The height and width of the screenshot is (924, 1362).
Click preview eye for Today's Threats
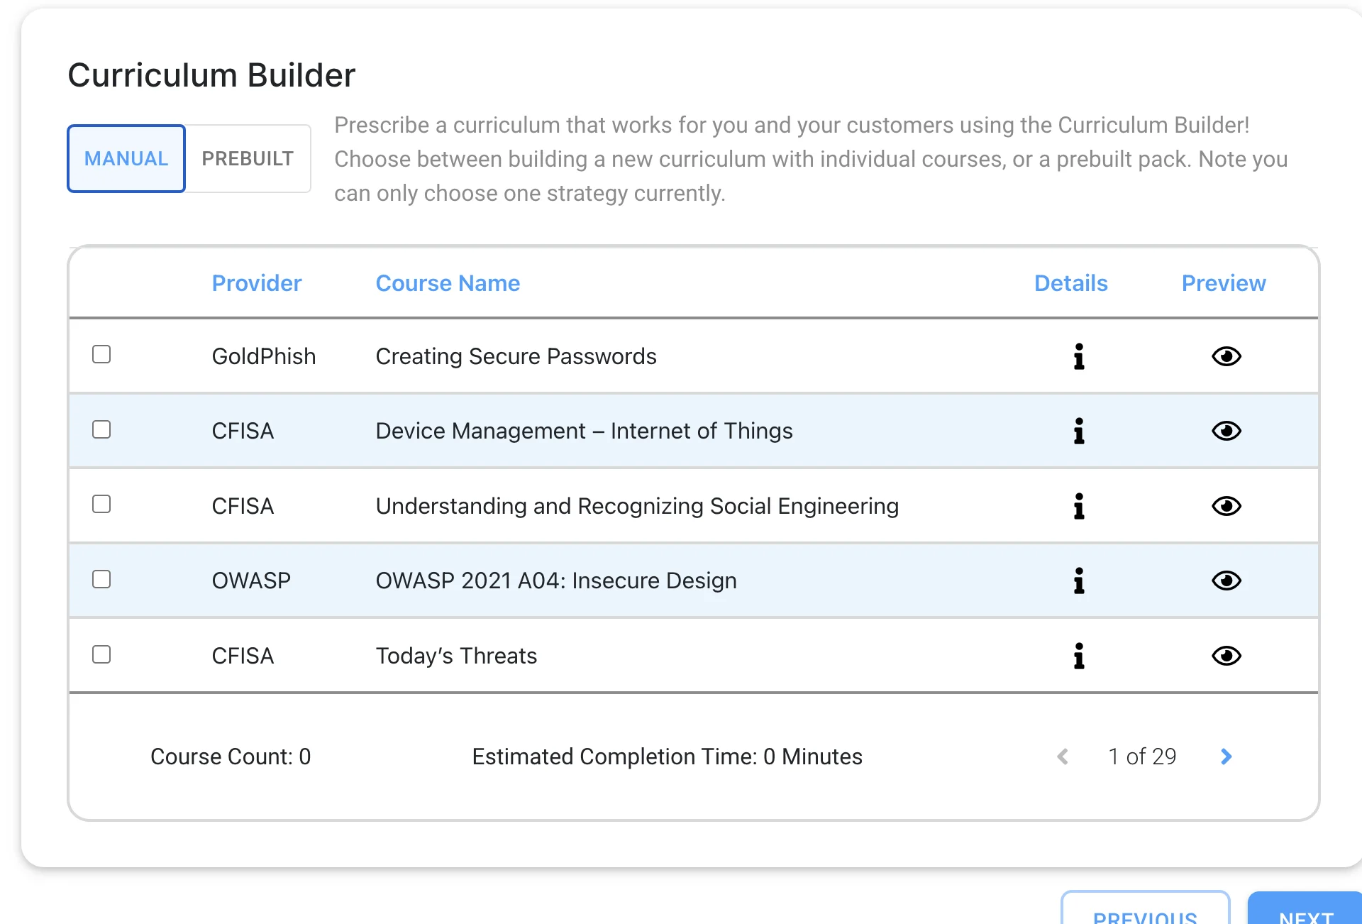click(x=1226, y=656)
